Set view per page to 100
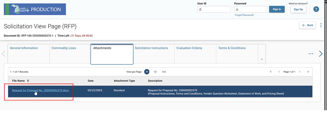The height and width of the screenshot is (116, 327). (164, 72)
